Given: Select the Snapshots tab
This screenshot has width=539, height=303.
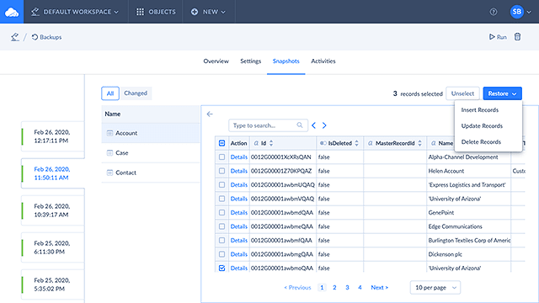Looking at the screenshot, I should tap(286, 61).
